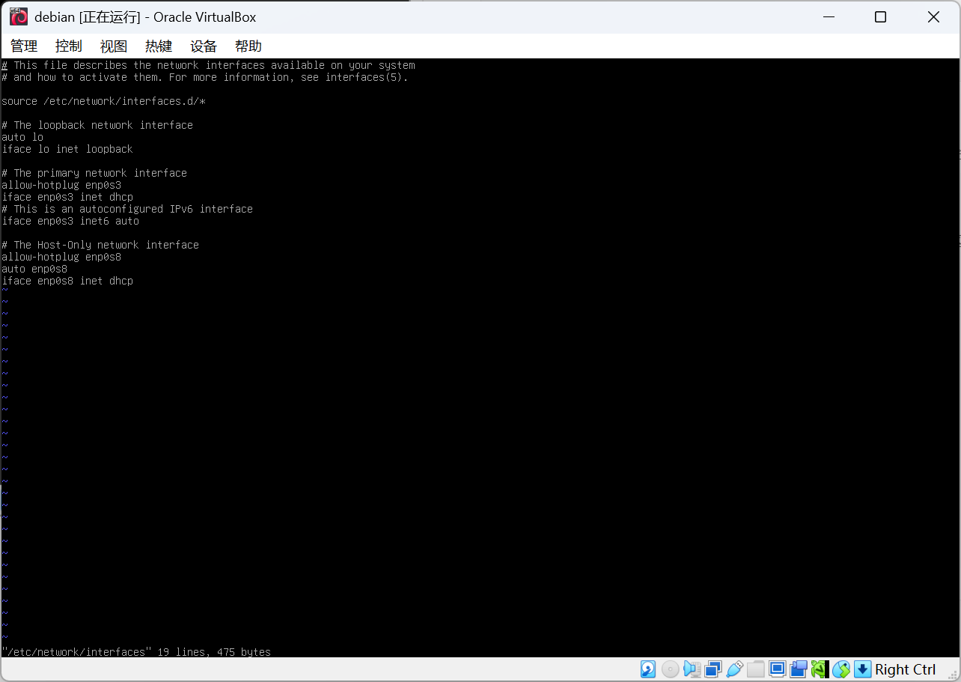The image size is (961, 682).
Task: Click the line 'source /etc/network/interfaces.d/*'
Action: (103, 101)
